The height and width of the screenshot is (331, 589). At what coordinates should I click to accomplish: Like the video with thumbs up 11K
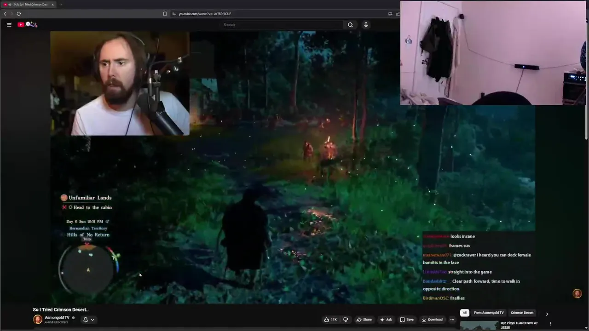330,320
